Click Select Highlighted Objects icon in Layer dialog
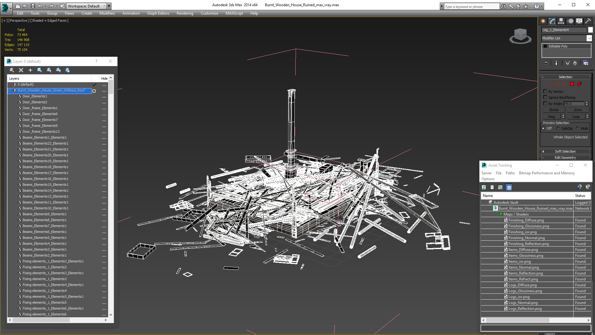Viewport: 595px width, 335px height. tap(40, 70)
